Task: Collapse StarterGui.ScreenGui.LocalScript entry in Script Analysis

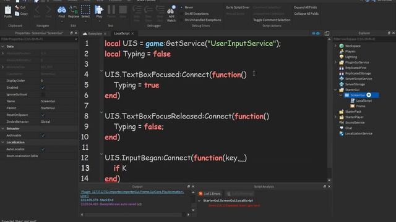Action: coord(199,200)
